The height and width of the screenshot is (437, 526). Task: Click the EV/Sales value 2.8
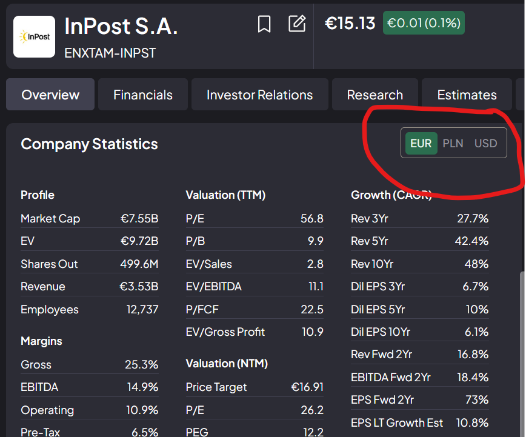[x=315, y=264]
